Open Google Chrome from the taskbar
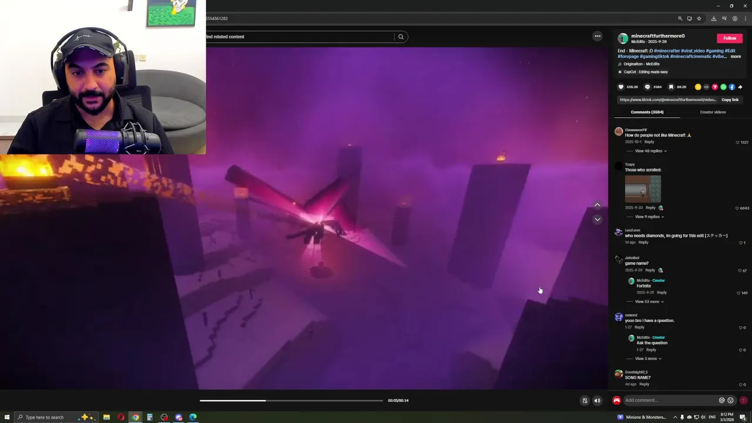Screen dimensions: 752x423 coord(135,417)
